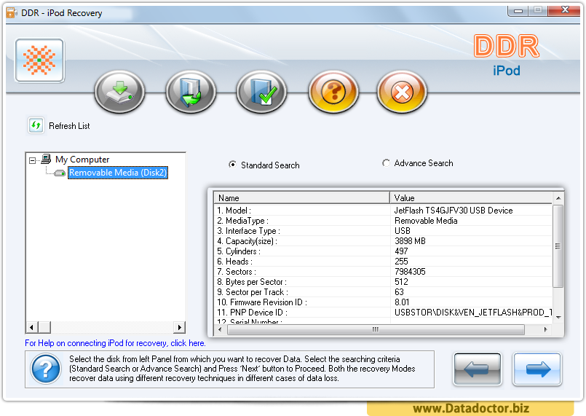The image size is (586, 416).
Task: Select My Computer tree item
Action: click(x=82, y=160)
